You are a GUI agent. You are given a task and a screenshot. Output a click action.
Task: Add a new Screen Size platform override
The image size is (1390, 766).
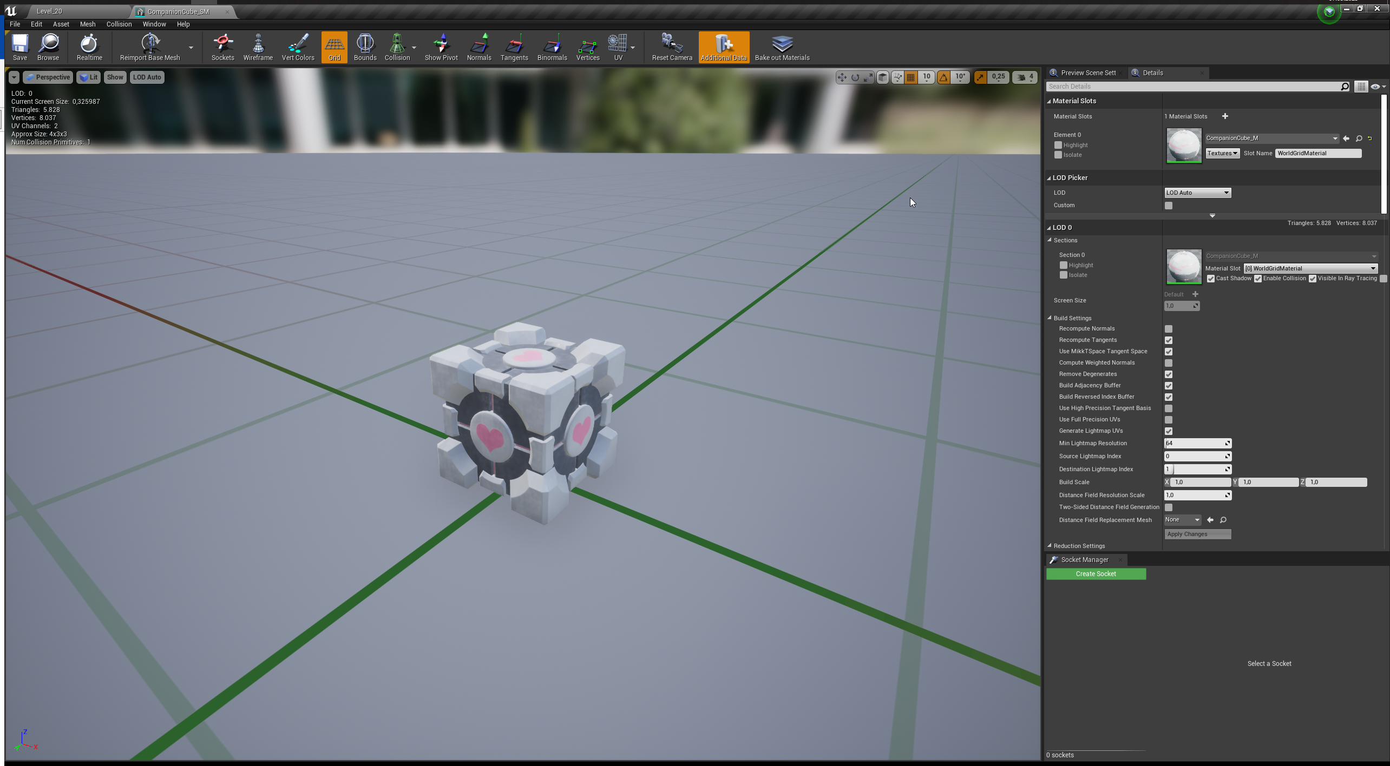coord(1195,294)
